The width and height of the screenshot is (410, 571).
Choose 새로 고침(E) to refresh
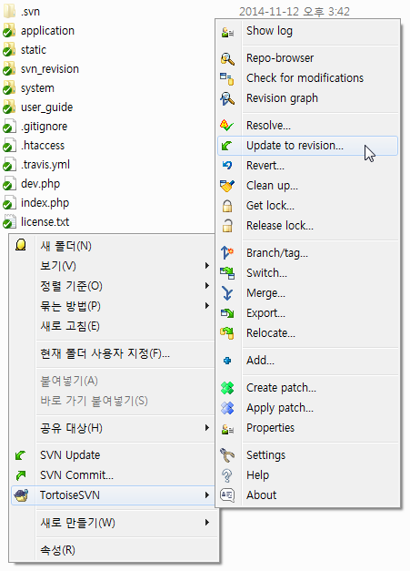point(113,326)
